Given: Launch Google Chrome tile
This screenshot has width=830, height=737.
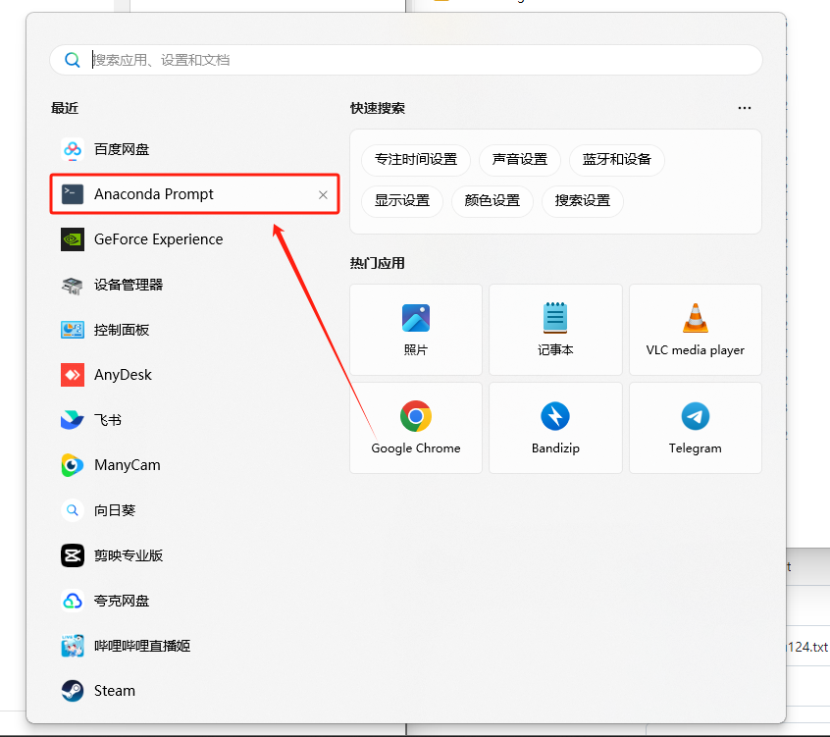Looking at the screenshot, I should point(416,428).
